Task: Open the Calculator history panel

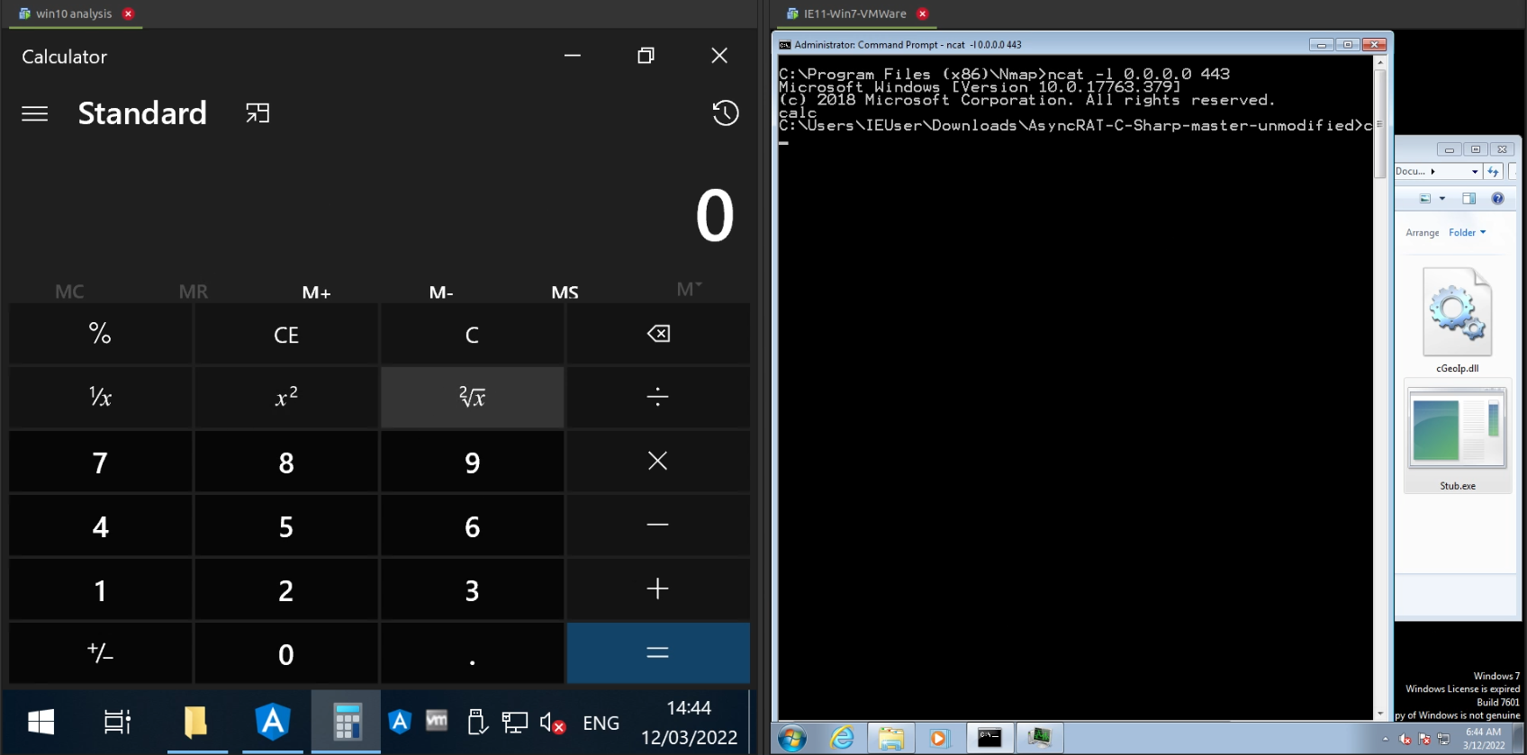Action: click(726, 113)
